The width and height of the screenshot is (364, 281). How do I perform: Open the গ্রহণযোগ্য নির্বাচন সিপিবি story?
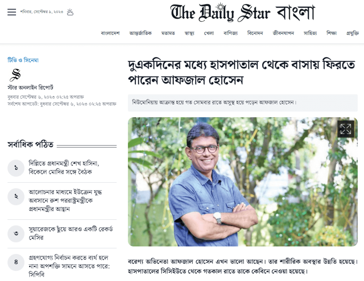69,266
